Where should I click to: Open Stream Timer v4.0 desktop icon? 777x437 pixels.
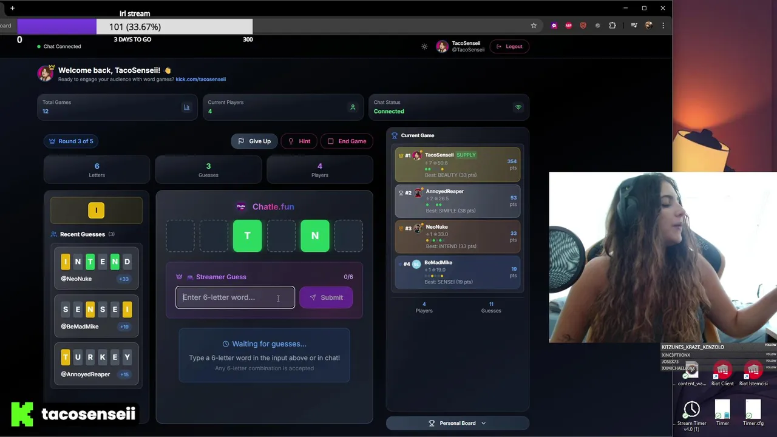pyautogui.click(x=691, y=416)
